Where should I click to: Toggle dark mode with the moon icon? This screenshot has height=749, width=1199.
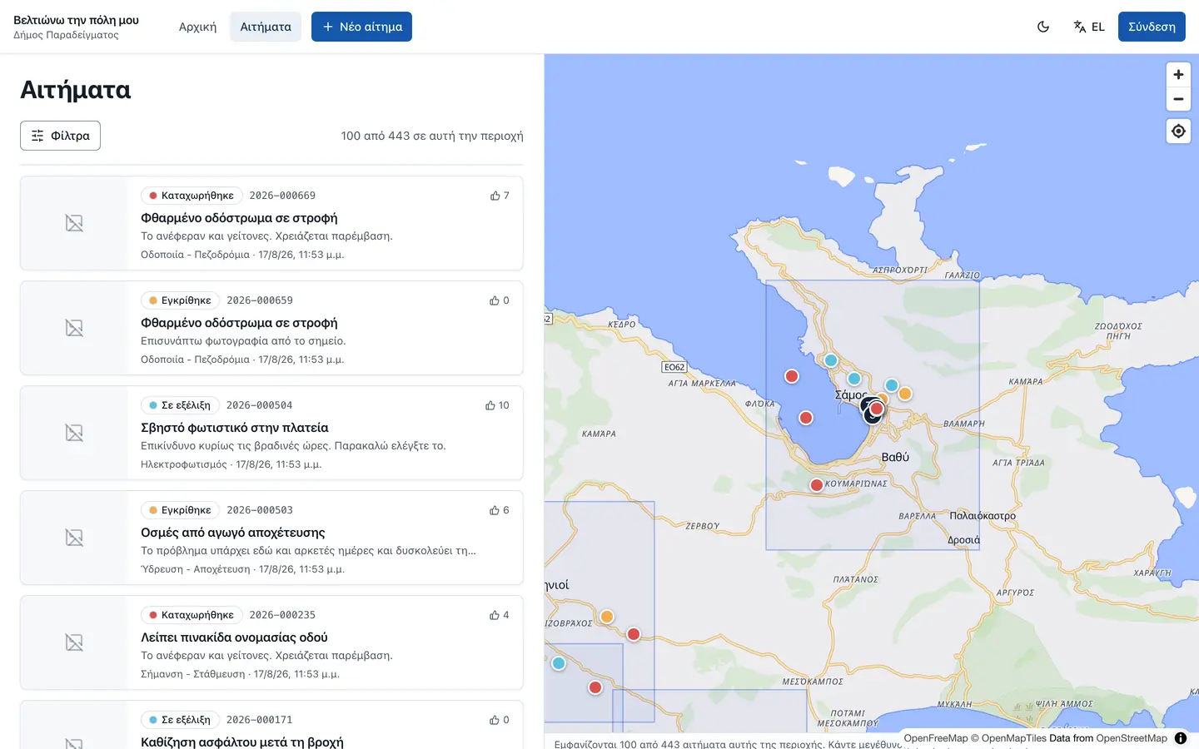1043,27
